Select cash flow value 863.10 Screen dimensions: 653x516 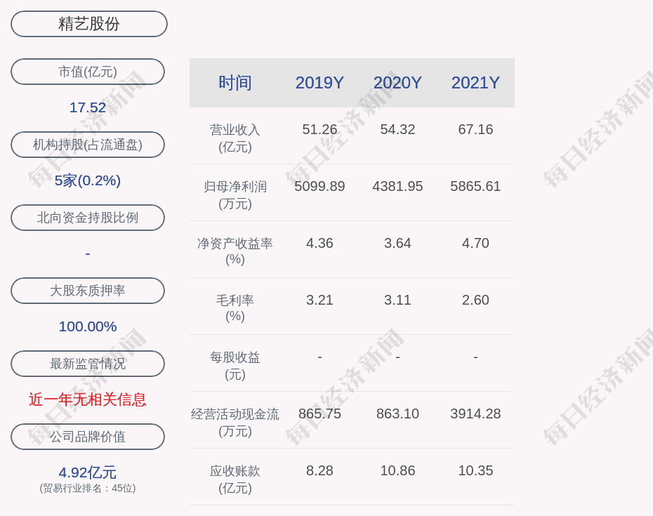[397, 414]
